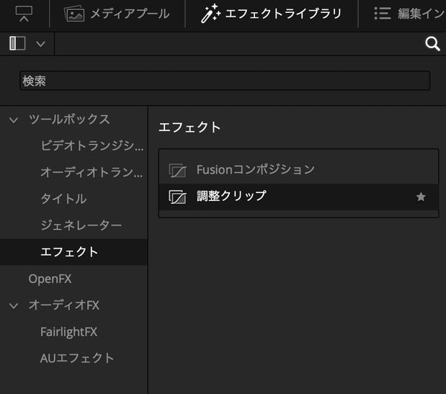The width and height of the screenshot is (446, 394).
Task: Select ジェネレーター in the sidebar
Action: tap(81, 225)
